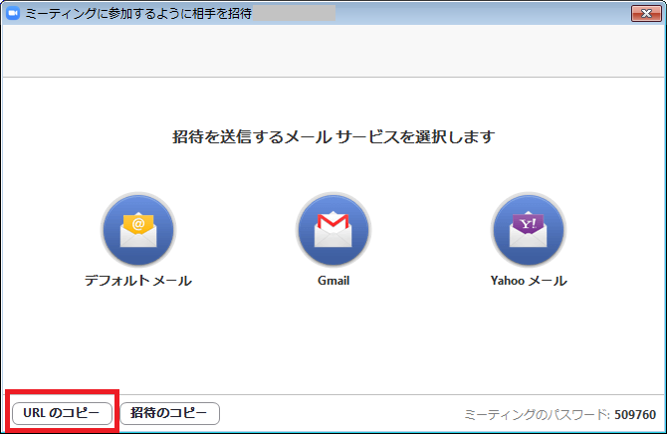Click the Gmail text label
Screen dimensions: 667x434
click(333, 281)
